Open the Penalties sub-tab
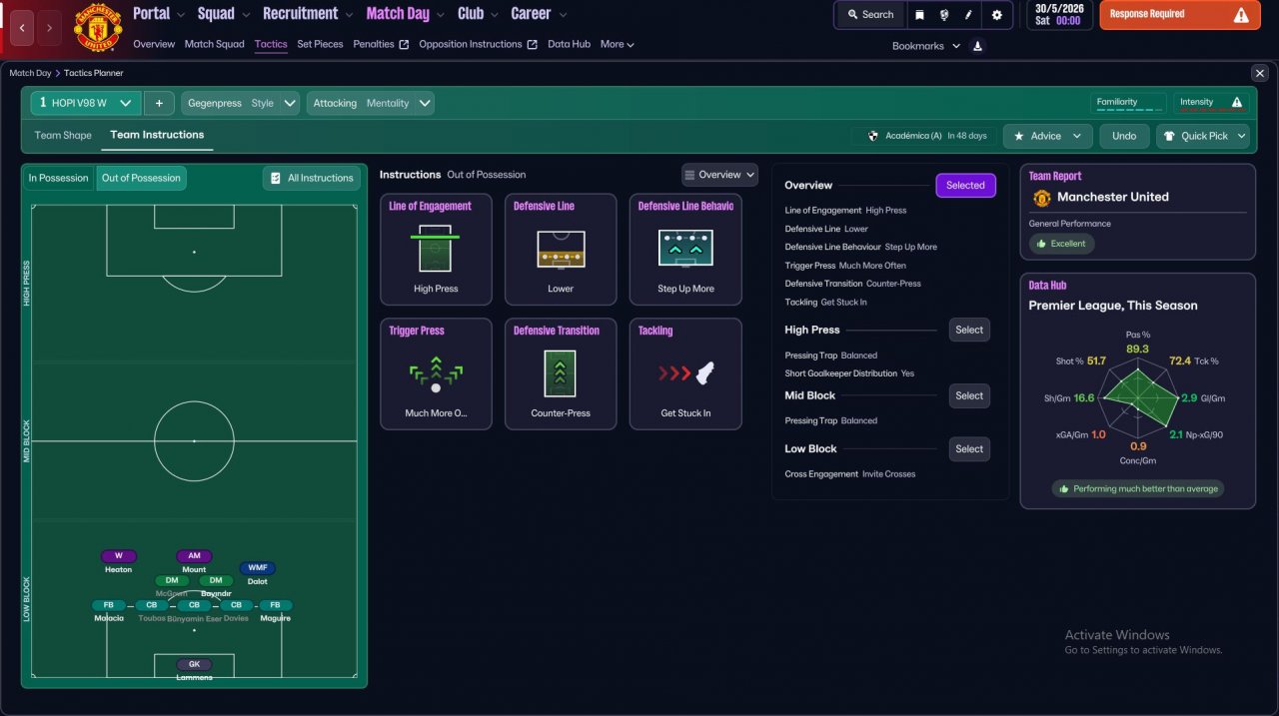Screen dimensions: 1279x716 pos(381,45)
